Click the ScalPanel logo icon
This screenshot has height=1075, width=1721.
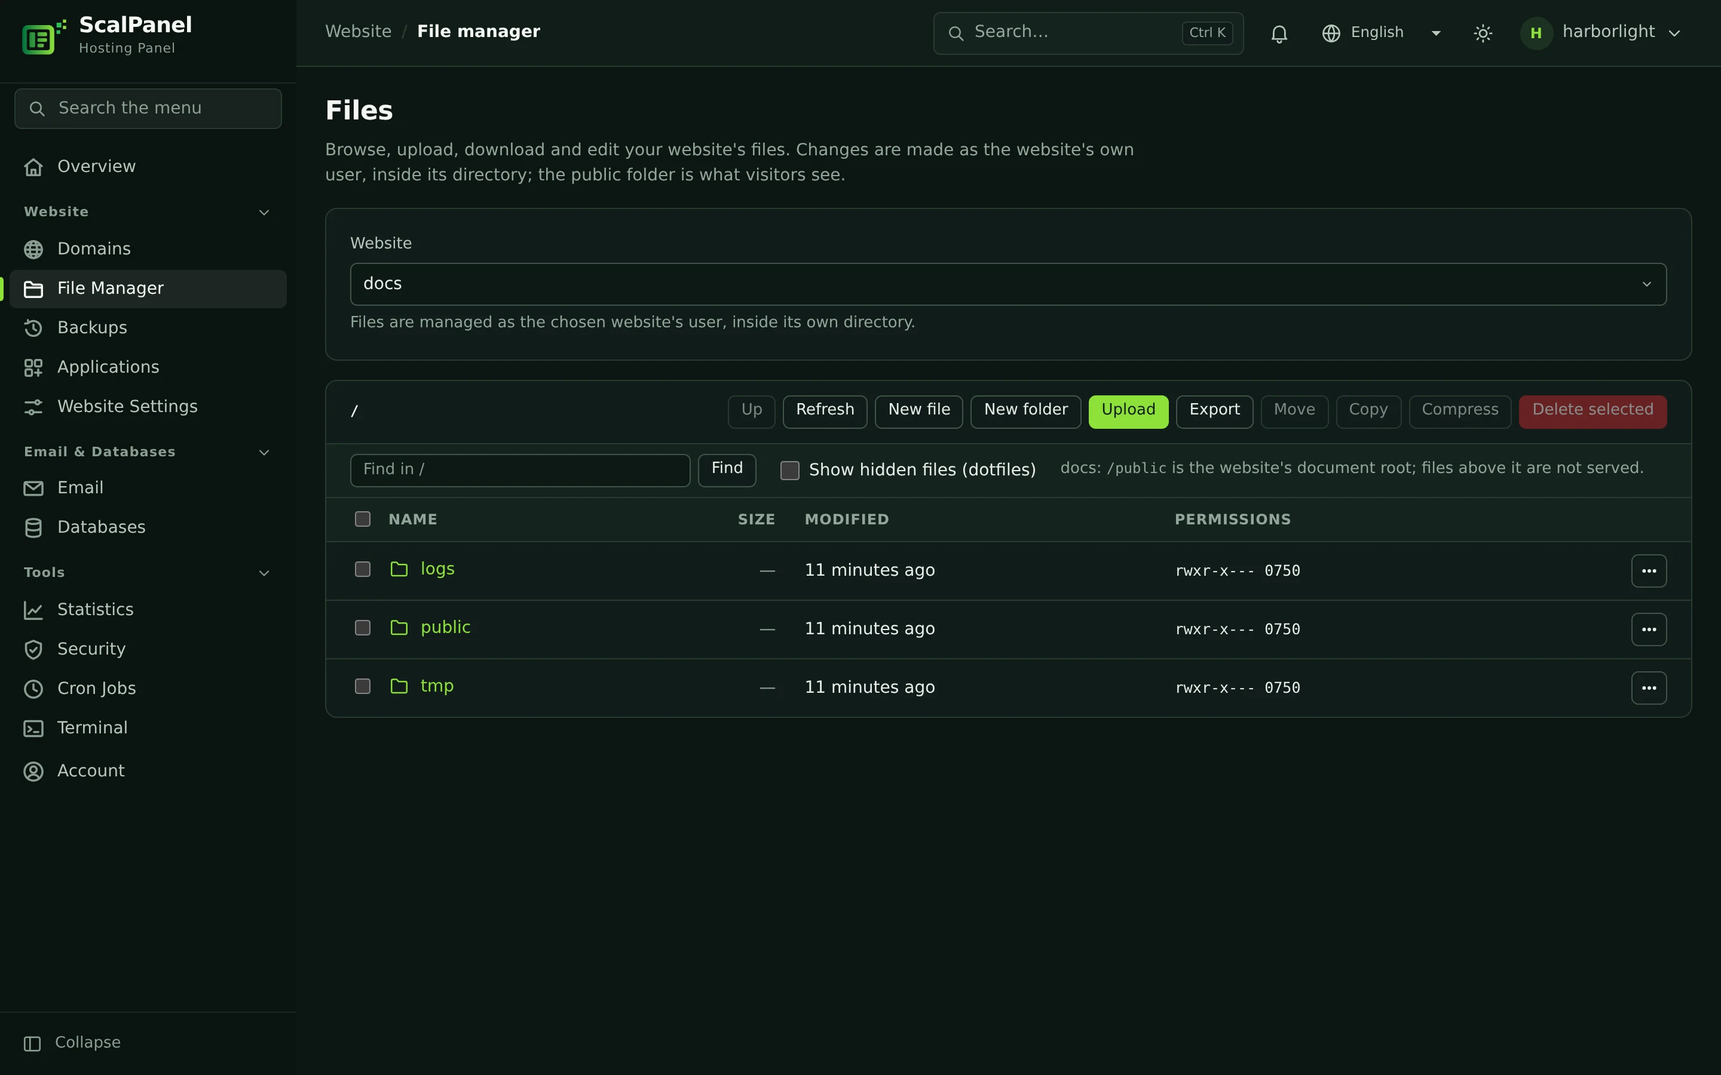pos(44,37)
